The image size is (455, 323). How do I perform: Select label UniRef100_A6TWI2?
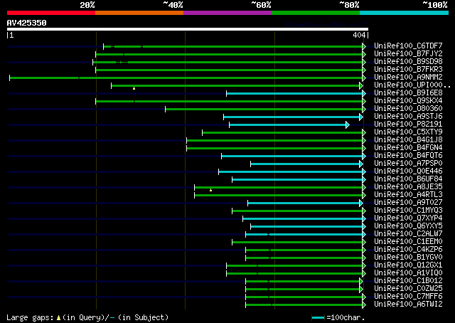pyautogui.click(x=408, y=305)
